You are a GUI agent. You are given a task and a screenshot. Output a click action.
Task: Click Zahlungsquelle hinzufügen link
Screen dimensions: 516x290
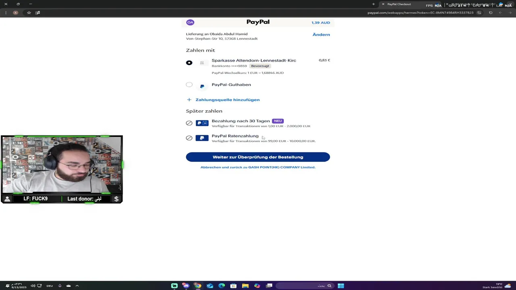(227, 100)
